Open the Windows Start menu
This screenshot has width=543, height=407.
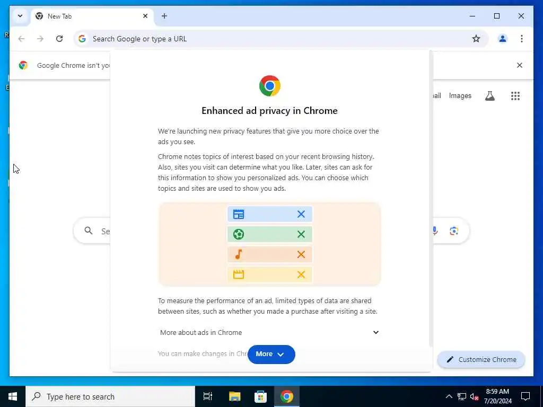coord(13,396)
